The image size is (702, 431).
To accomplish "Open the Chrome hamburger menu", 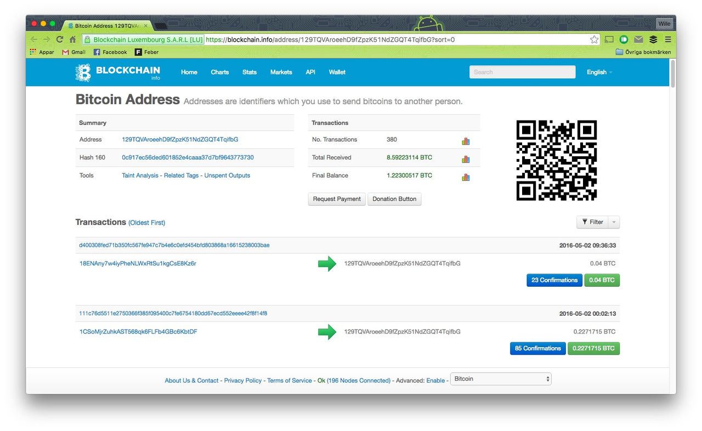I will point(667,39).
